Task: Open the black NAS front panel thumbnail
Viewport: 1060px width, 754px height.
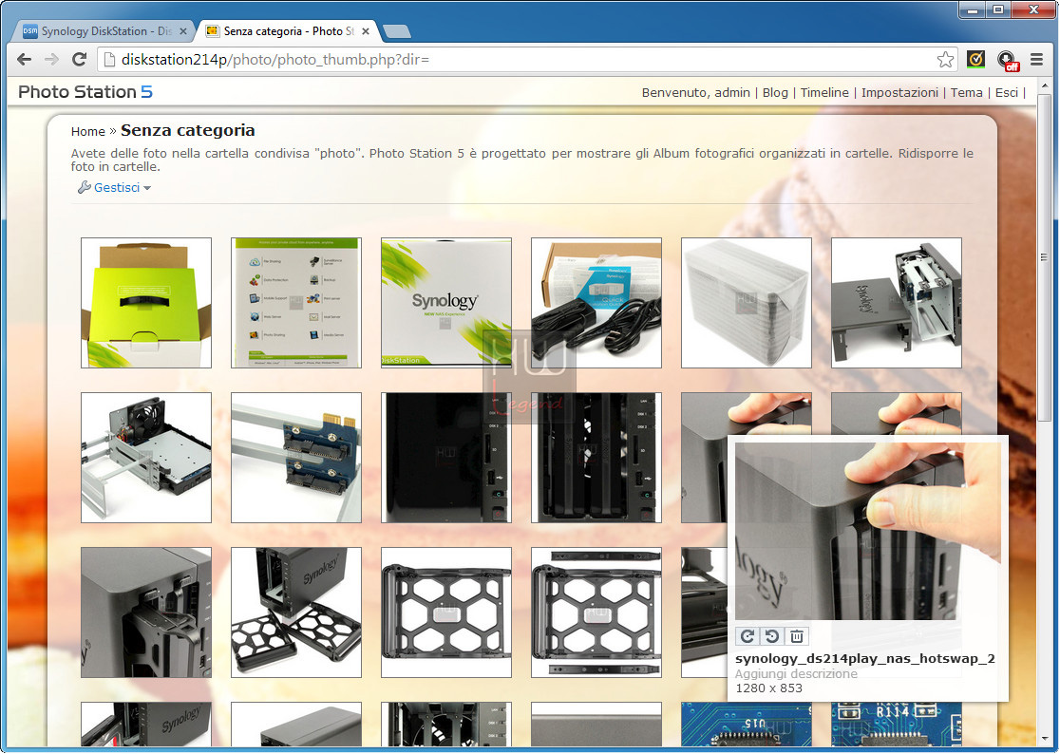Action: [446, 458]
